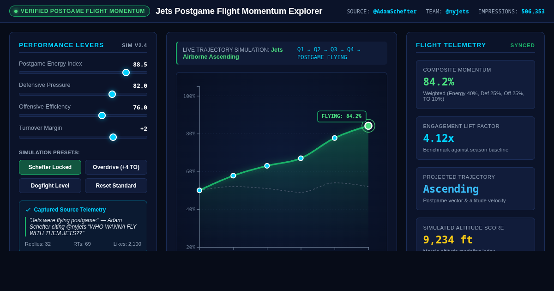Screen dimensions: 554x291
Task: Click the 60% y-axis label
Action: click(191, 172)
